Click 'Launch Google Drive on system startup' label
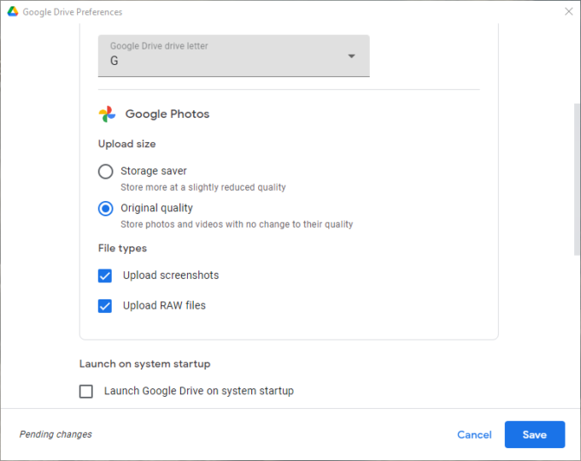581x461 pixels. click(x=199, y=391)
